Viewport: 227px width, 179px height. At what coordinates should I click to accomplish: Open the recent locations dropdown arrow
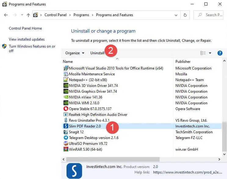pyautogui.click(x=22, y=15)
